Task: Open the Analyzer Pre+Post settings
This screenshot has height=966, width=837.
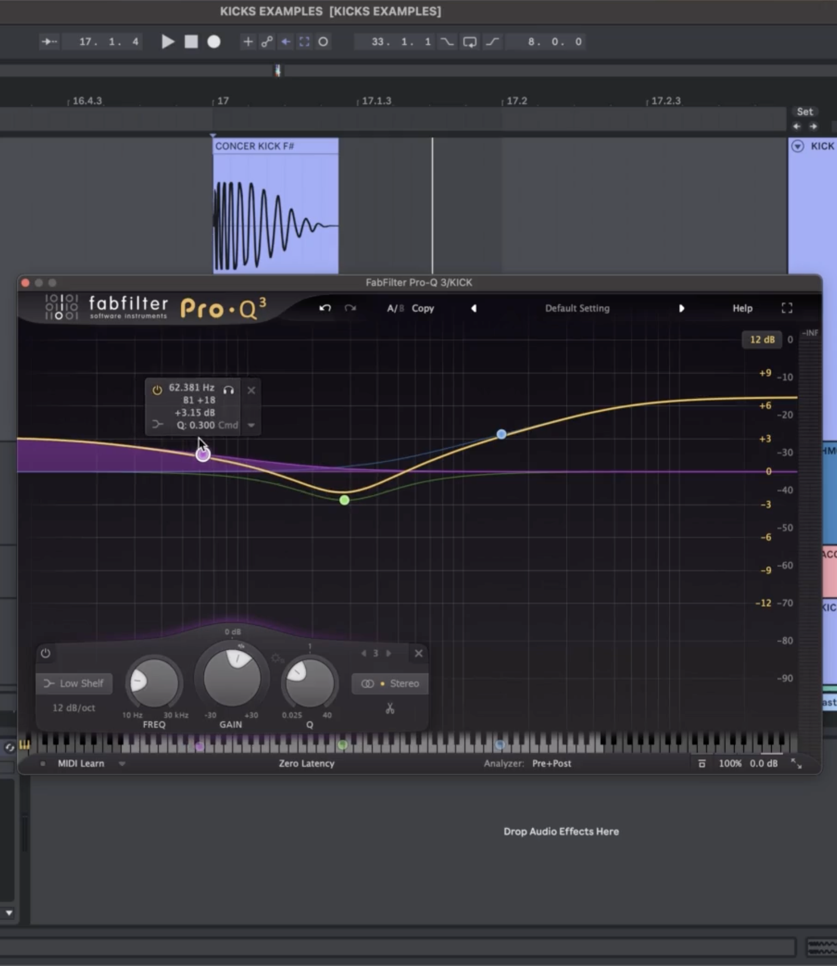Action: click(551, 763)
